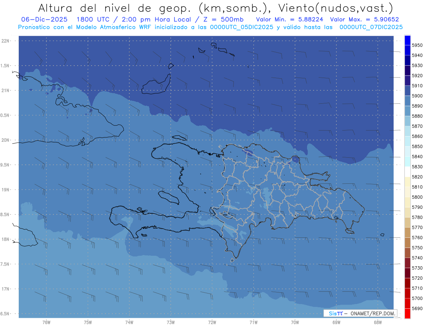This screenshot has width=424, height=327.
Task: Click the '70W' longitude label
Action: pyautogui.click(x=295, y=322)
